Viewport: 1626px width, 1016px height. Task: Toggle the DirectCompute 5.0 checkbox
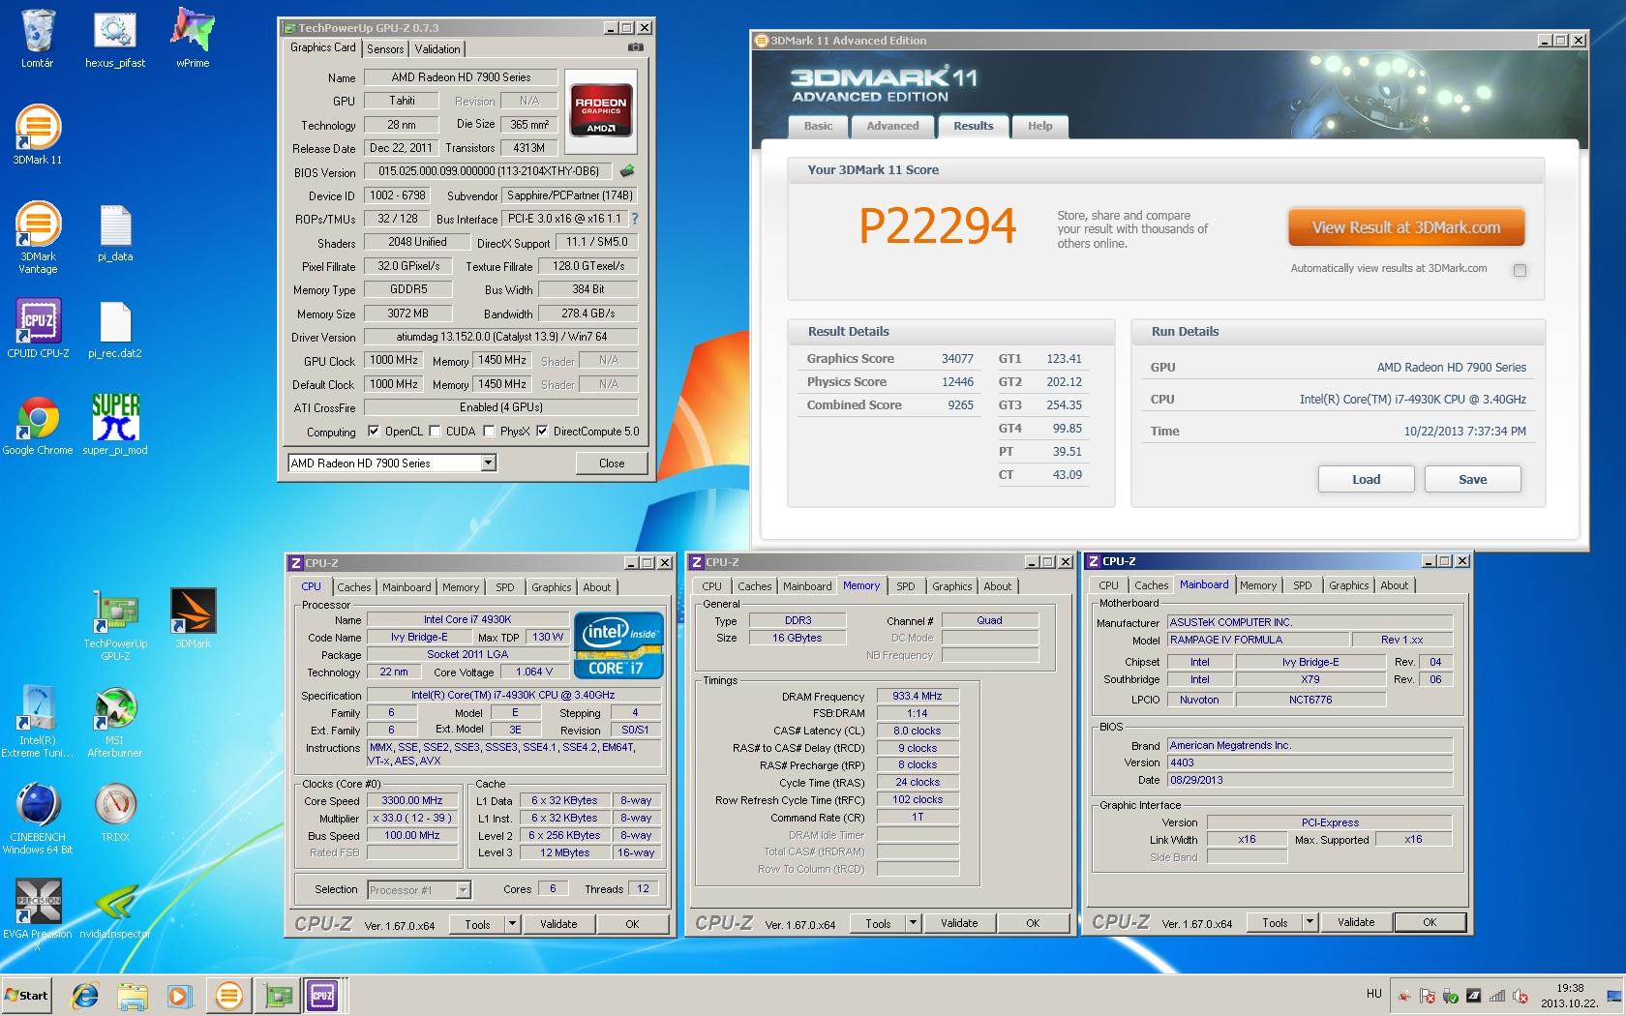click(542, 432)
